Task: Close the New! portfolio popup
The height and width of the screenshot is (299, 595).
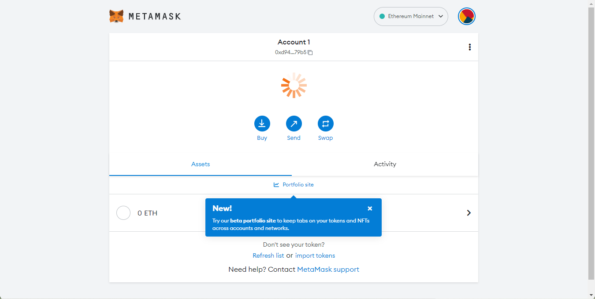Action: (x=370, y=208)
